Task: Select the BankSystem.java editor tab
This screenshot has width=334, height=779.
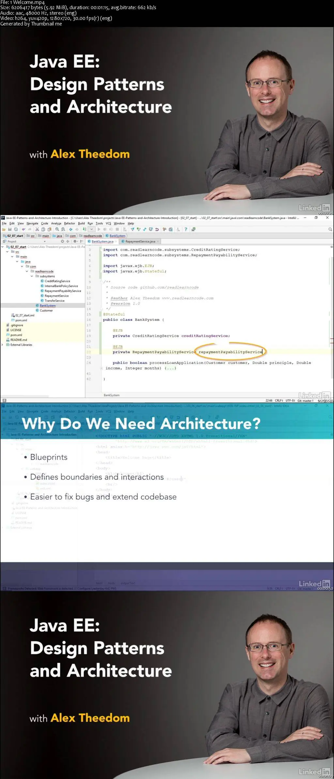Action: (x=102, y=241)
